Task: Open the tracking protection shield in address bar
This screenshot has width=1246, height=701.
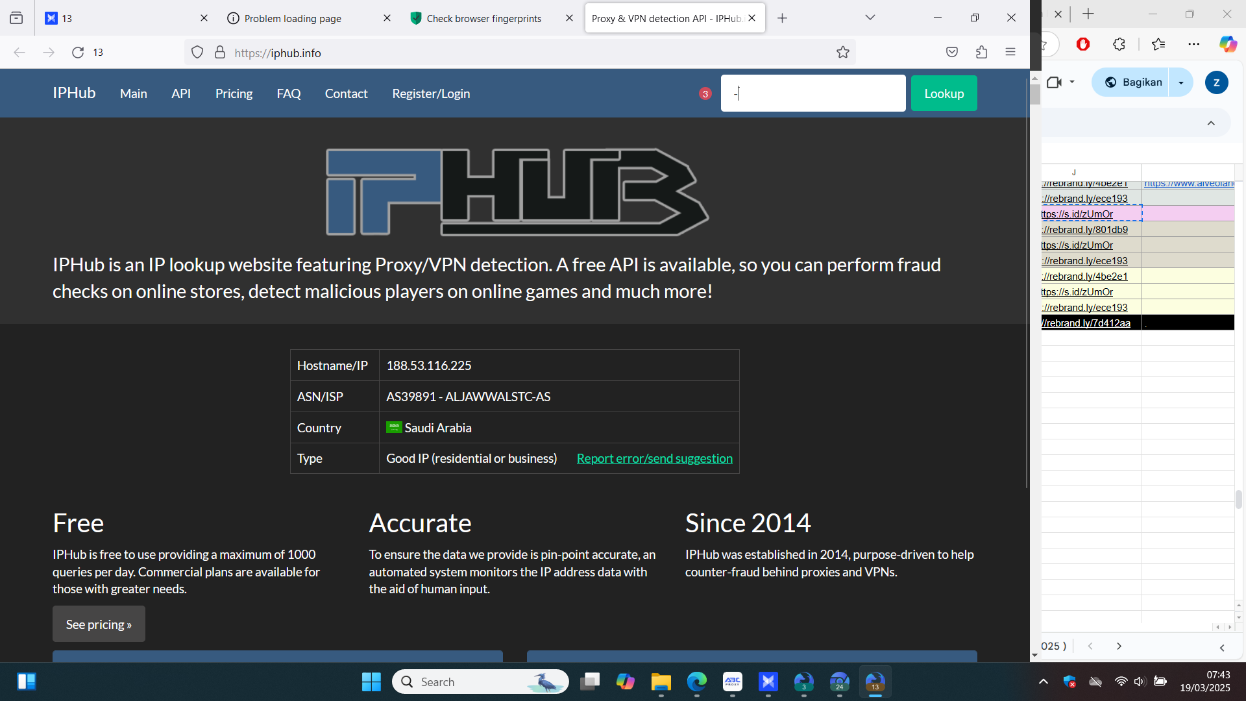Action: pyautogui.click(x=197, y=53)
